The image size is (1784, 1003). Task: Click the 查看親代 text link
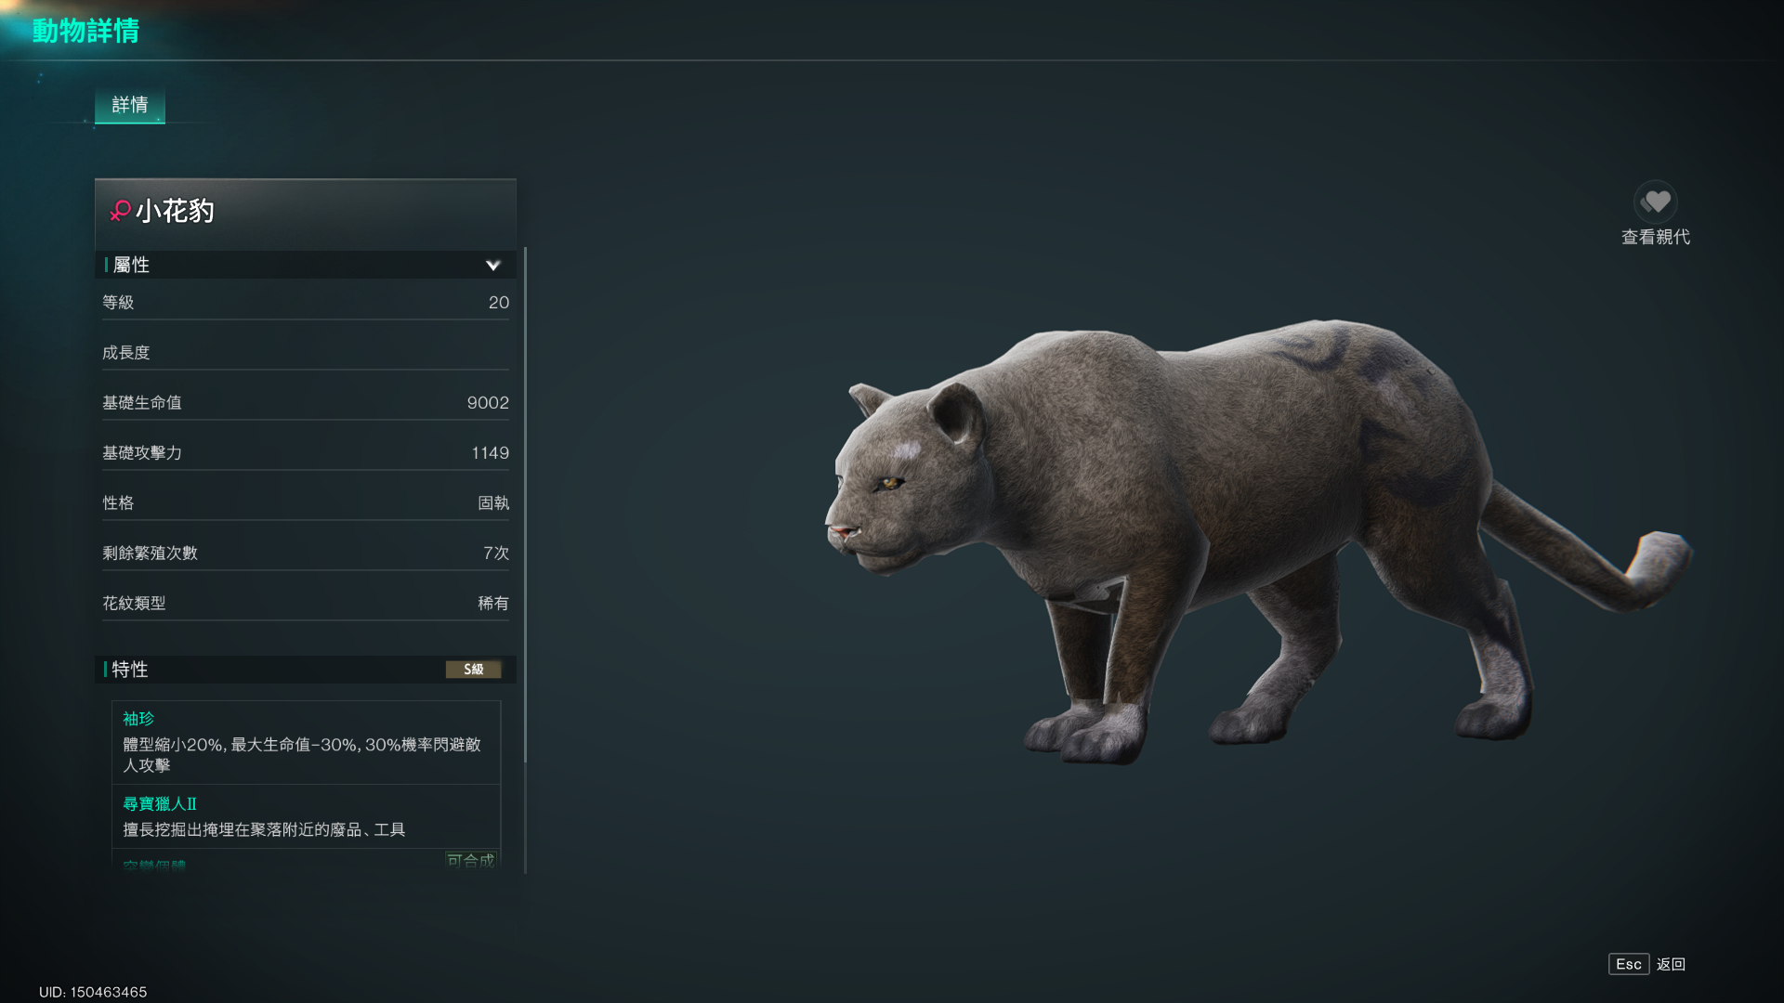point(1655,237)
